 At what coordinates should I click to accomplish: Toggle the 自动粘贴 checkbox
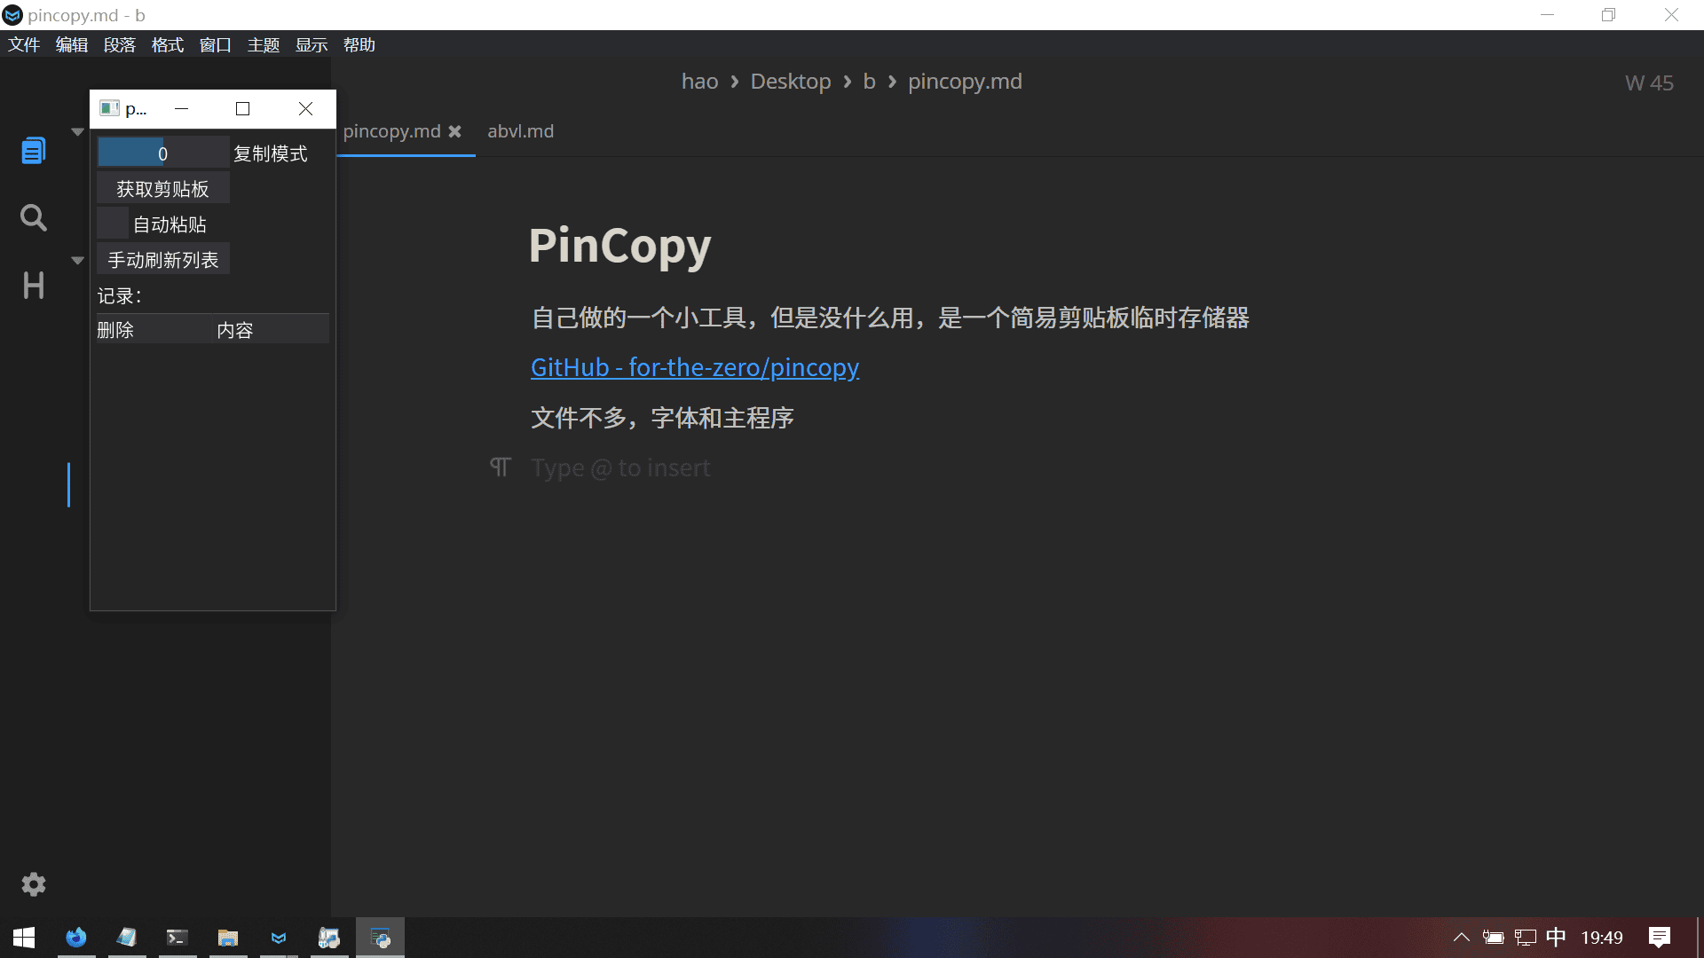tap(113, 224)
